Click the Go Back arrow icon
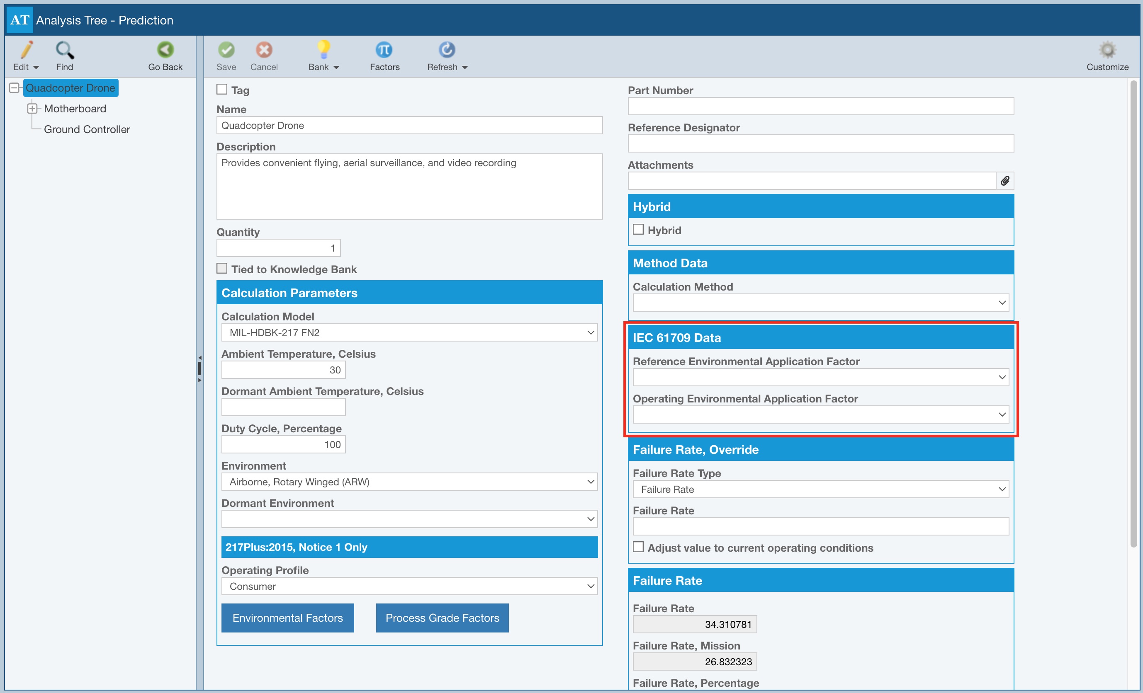The height and width of the screenshot is (693, 1143). tap(165, 50)
